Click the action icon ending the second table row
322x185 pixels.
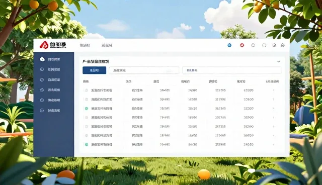click(273, 99)
